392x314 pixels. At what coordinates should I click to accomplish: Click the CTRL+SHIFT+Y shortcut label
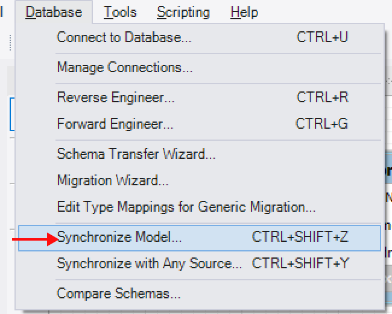click(300, 263)
